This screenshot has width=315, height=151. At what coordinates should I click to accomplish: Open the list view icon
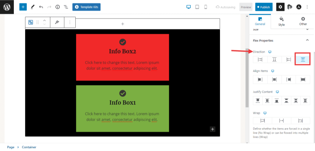point(66,7)
